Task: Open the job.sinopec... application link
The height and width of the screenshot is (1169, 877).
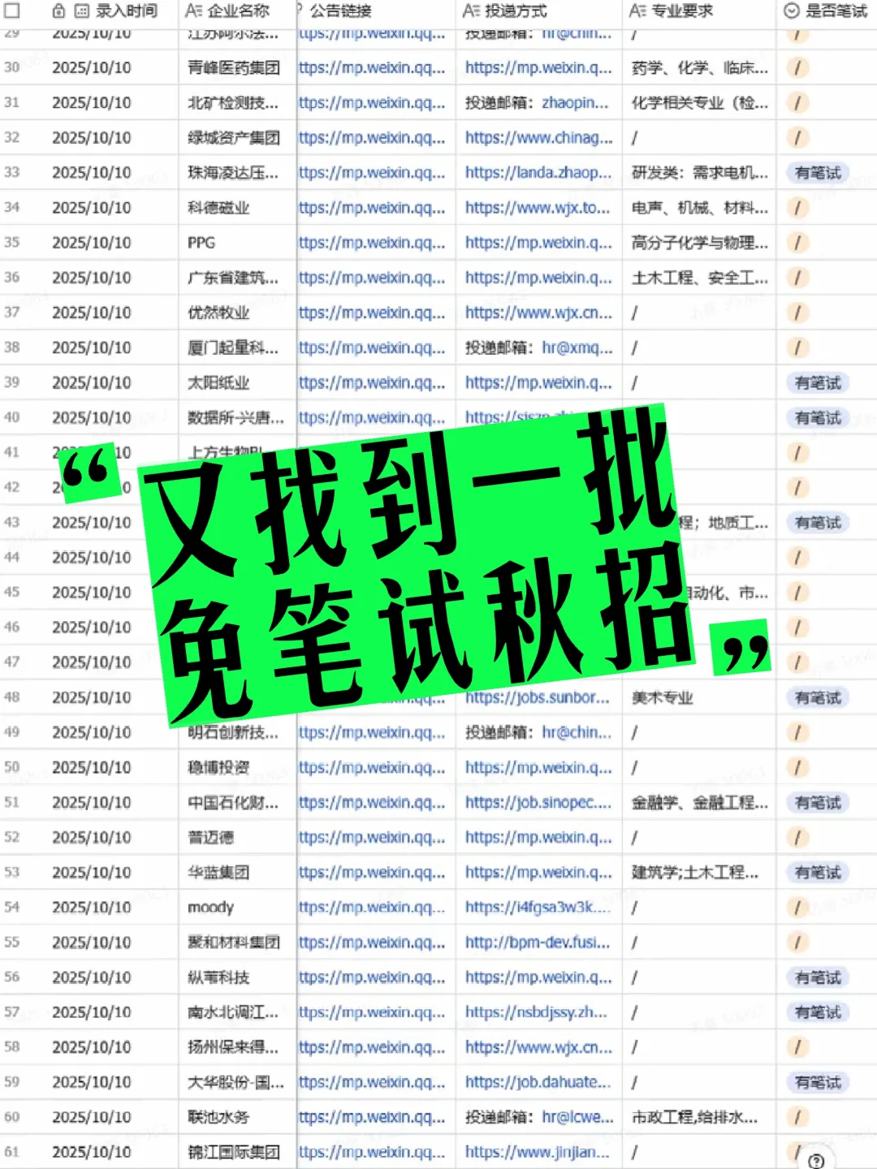Action: (x=538, y=802)
